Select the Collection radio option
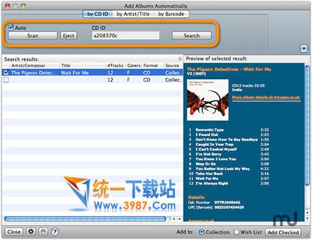The image size is (312, 240). click(202, 232)
